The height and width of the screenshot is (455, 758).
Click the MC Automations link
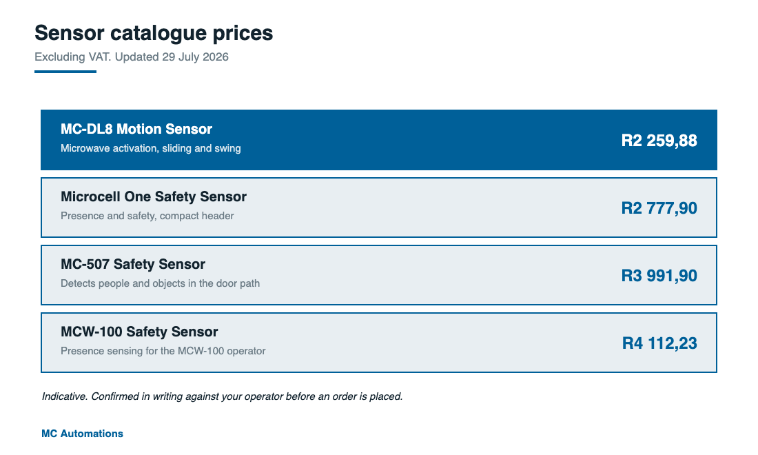82,434
